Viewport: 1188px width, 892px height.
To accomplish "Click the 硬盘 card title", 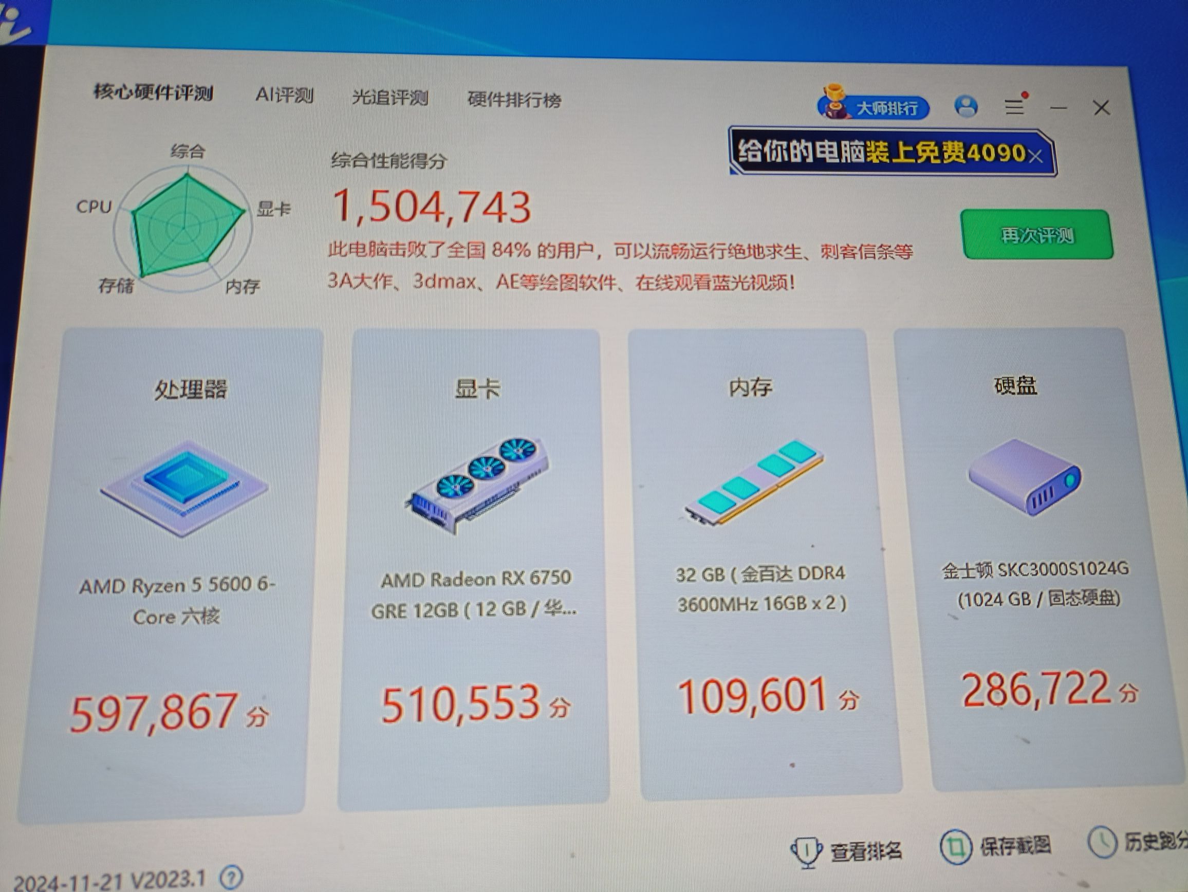I will pyautogui.click(x=1015, y=385).
